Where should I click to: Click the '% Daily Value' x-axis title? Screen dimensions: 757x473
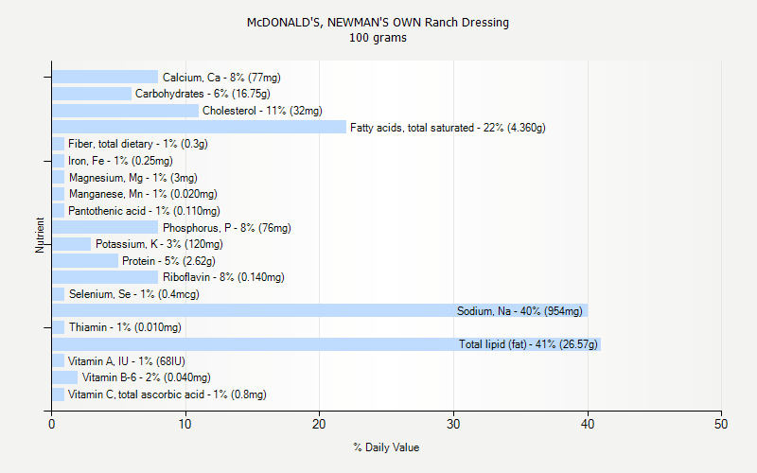[x=386, y=447]
